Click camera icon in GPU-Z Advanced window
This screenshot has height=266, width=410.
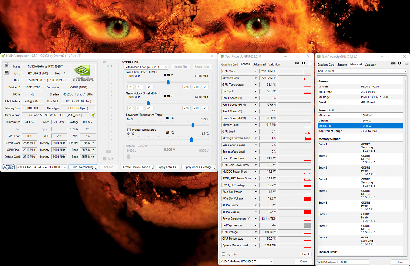393,63
